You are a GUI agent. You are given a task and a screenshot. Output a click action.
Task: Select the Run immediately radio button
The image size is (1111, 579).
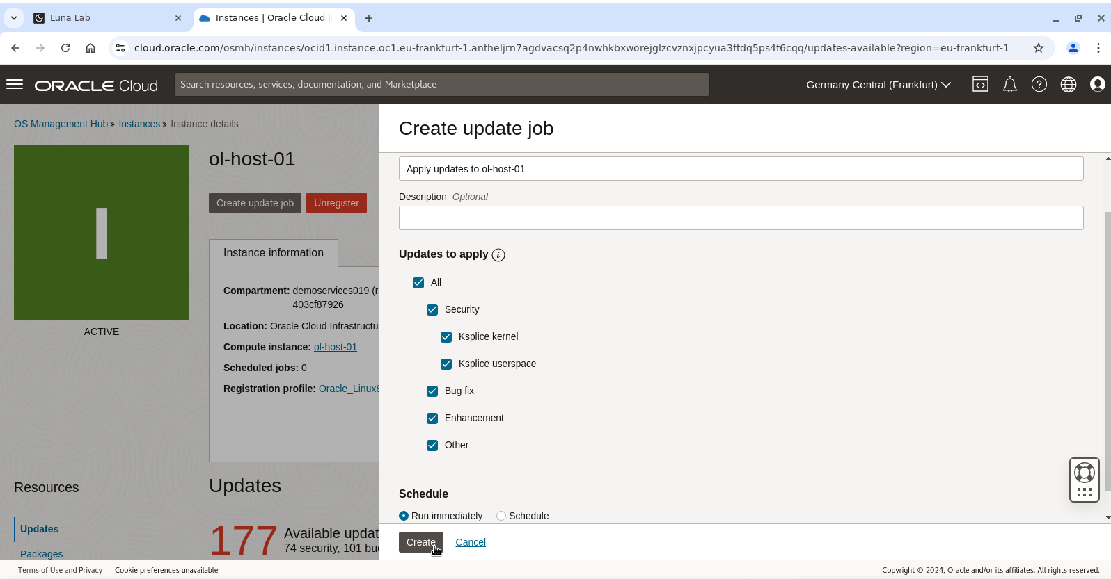click(404, 516)
